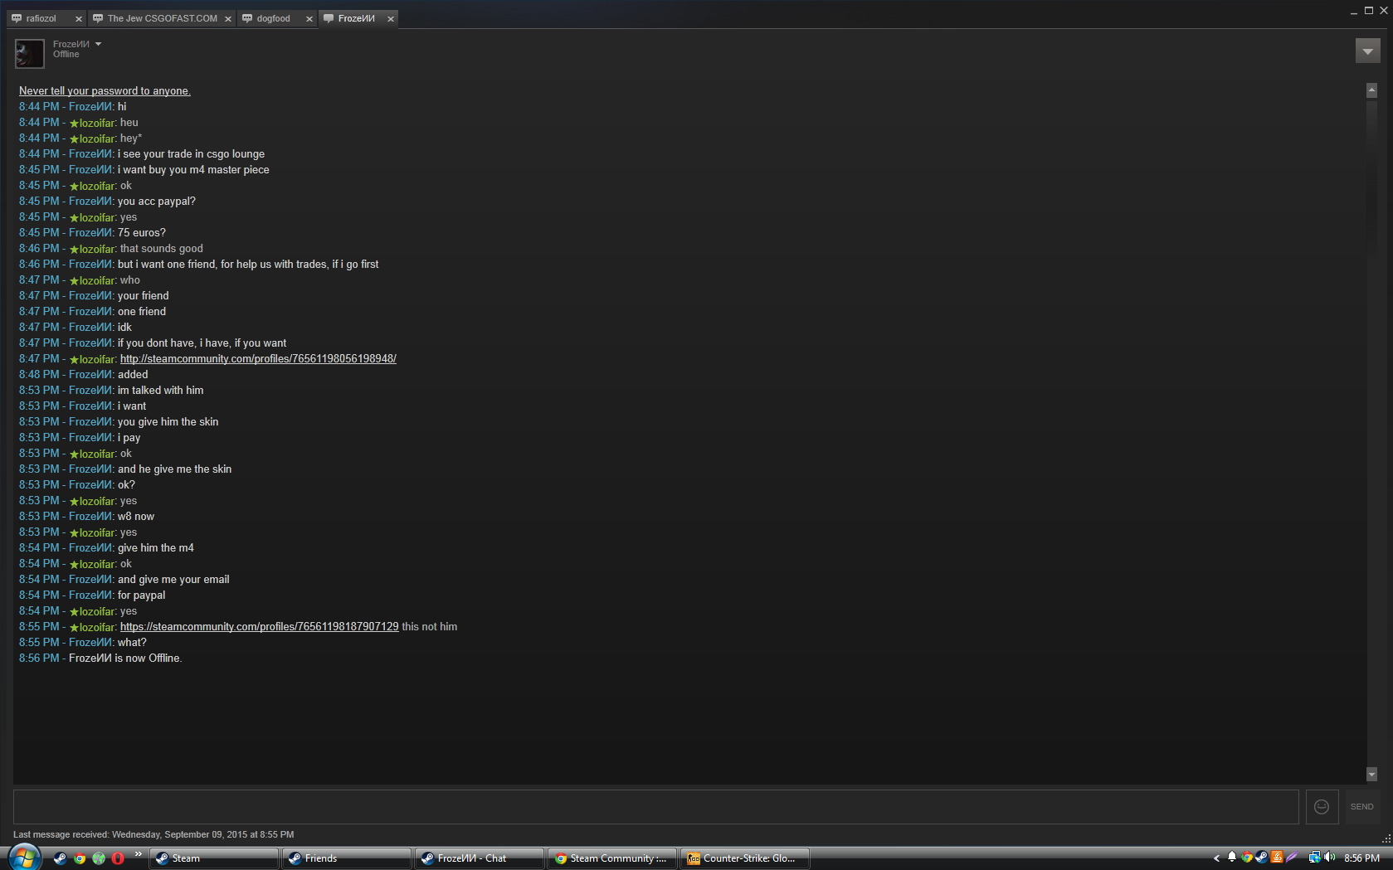Open volume control in system tray

pos(1329,858)
